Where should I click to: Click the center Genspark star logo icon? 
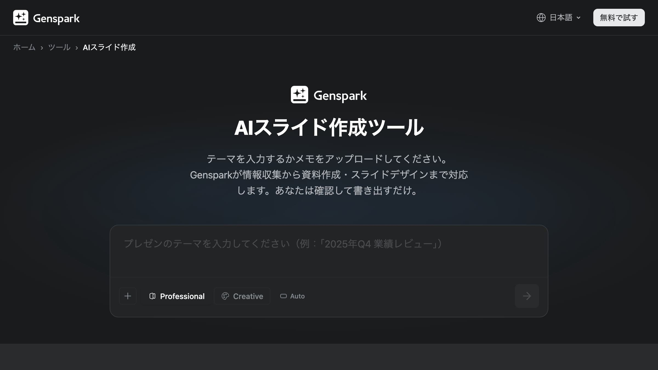[x=299, y=95]
